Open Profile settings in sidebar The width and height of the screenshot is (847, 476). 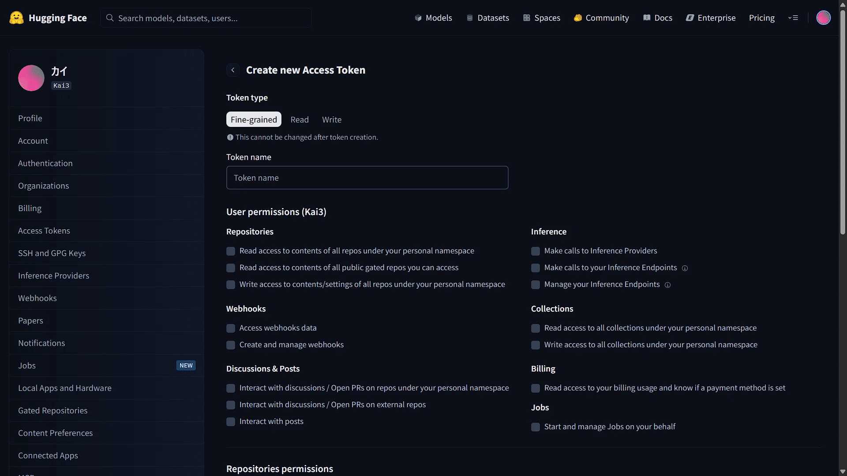[x=106, y=118]
